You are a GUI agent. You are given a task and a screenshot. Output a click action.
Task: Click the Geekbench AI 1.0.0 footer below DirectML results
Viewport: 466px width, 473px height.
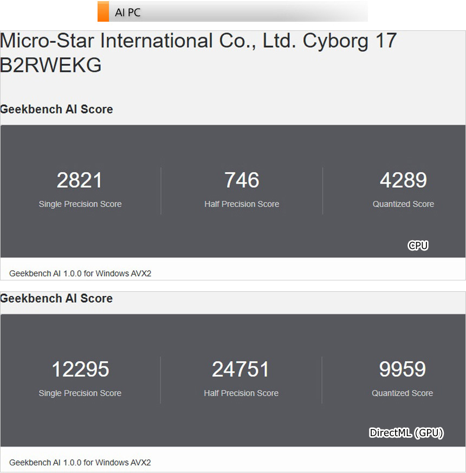80,463
